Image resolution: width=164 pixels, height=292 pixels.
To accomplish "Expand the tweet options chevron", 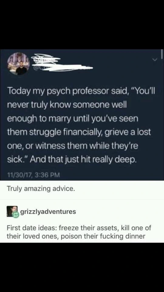I will 154,59.
